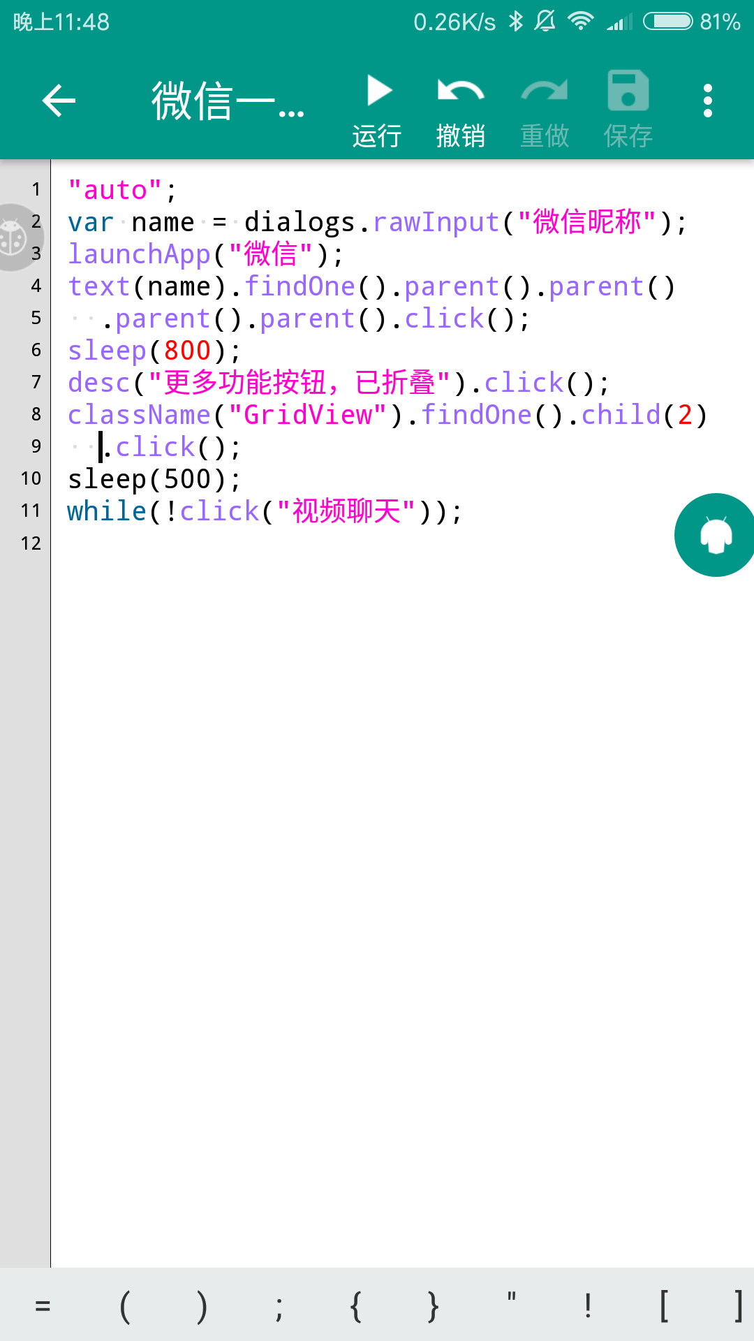Click the var keyword on line 2

[x=91, y=222]
